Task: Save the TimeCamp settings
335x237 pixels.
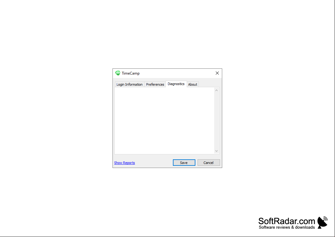Action: coord(184,163)
